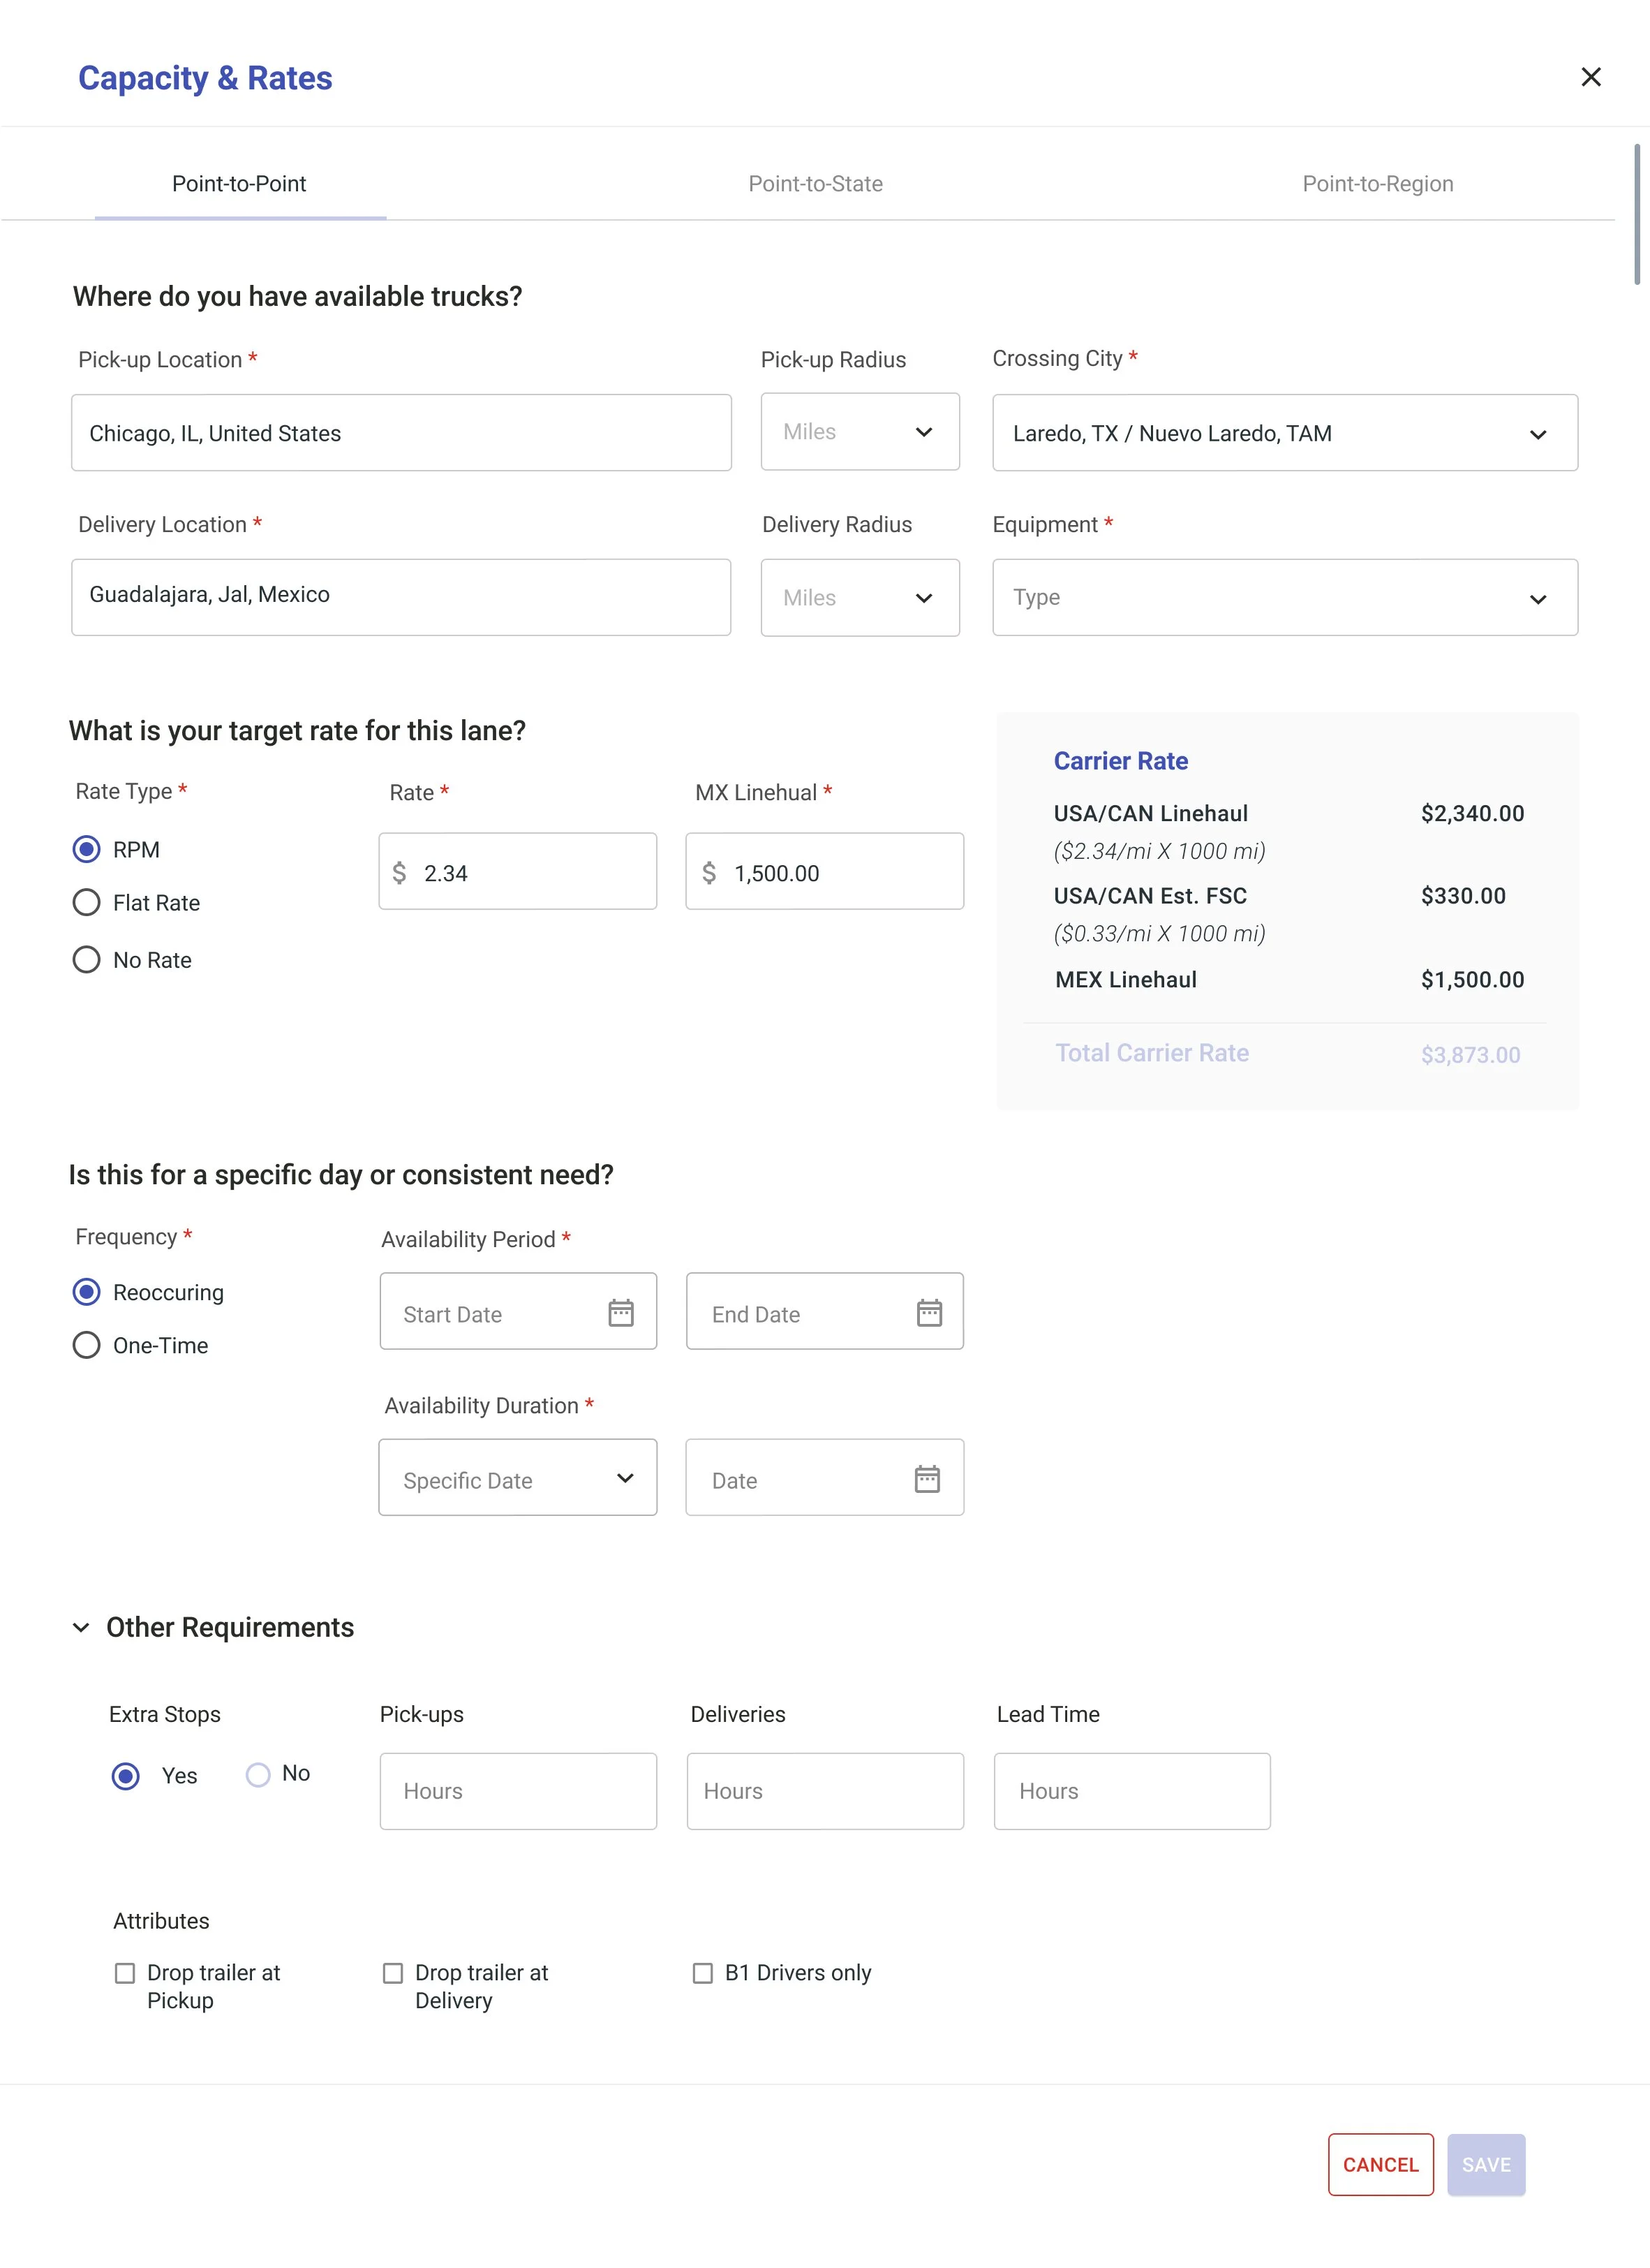Viewport: 1650px width, 2268px height.
Task: Click calendar icon in the Date field
Action: click(926, 1478)
